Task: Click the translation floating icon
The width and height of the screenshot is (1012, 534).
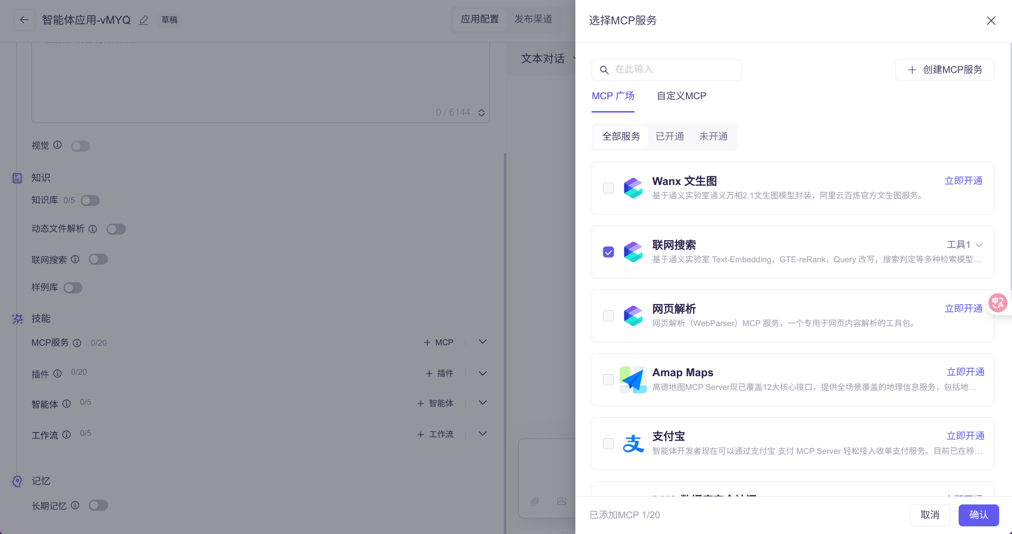Action: pos(998,303)
